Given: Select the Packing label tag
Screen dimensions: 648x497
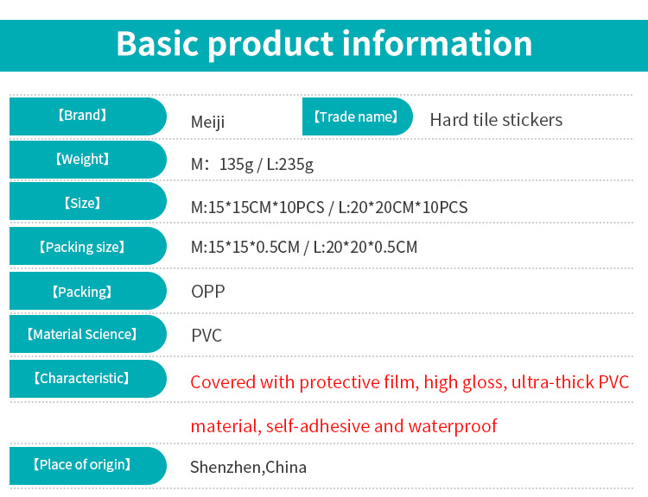Looking at the screenshot, I should click(83, 292).
